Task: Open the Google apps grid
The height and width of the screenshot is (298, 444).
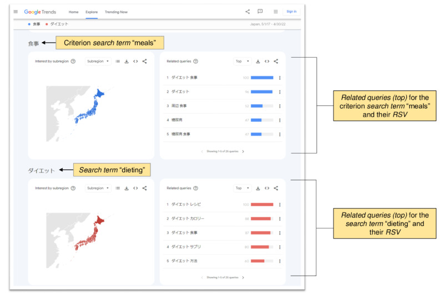Action: coord(276,12)
